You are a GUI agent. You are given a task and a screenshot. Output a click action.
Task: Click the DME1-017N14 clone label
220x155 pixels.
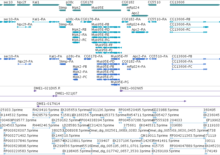48,104
